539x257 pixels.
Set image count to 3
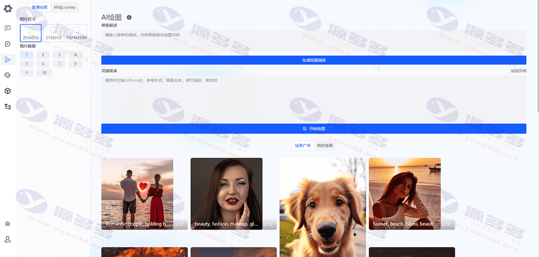coord(59,55)
